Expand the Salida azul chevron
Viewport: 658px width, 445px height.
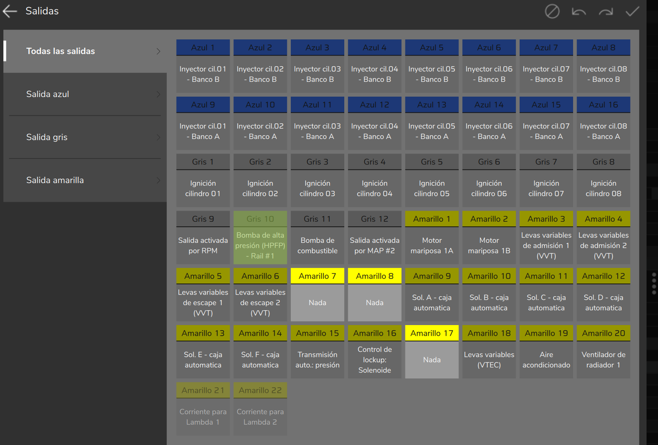[158, 94]
